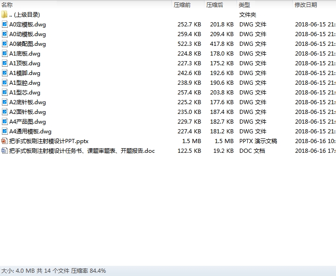The width and height of the screenshot is (336, 276).
Task: Select file name A0装配图.dwg
Action: 27,44
